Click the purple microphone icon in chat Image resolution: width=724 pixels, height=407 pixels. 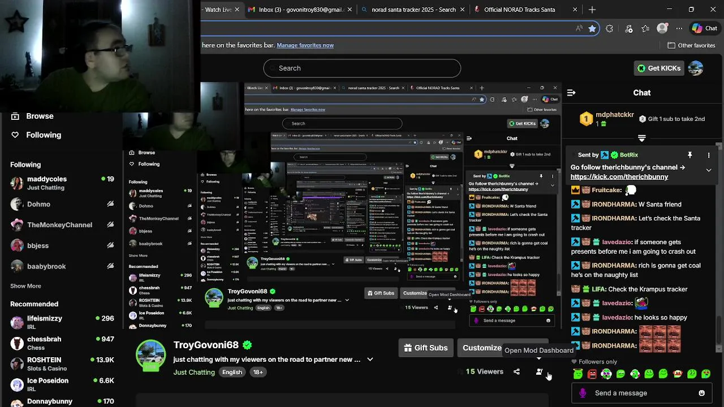583,393
